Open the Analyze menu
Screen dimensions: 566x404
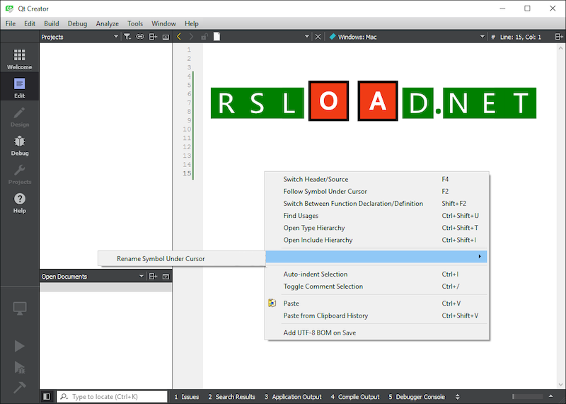pos(108,23)
